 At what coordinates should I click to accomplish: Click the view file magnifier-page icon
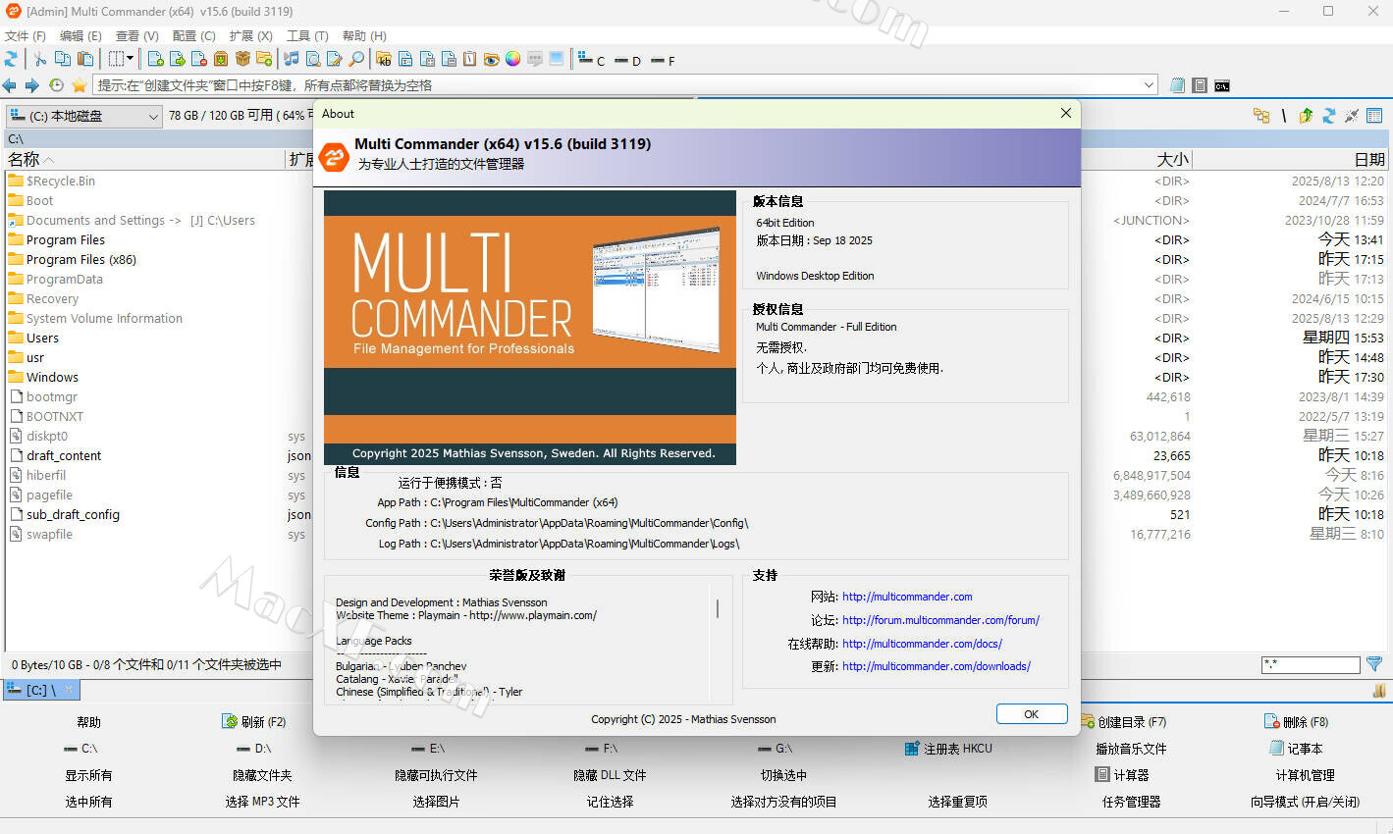tap(313, 59)
